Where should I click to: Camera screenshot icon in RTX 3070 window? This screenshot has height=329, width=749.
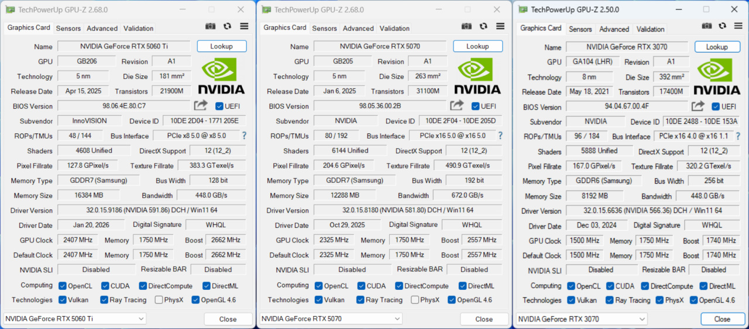(707, 26)
